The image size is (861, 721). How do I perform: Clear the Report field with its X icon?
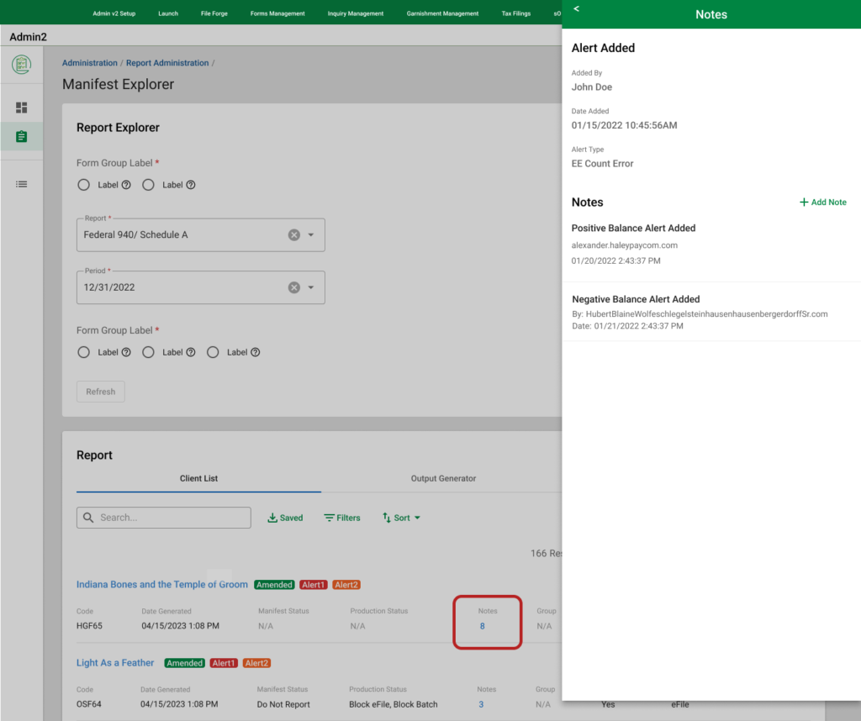tap(294, 234)
